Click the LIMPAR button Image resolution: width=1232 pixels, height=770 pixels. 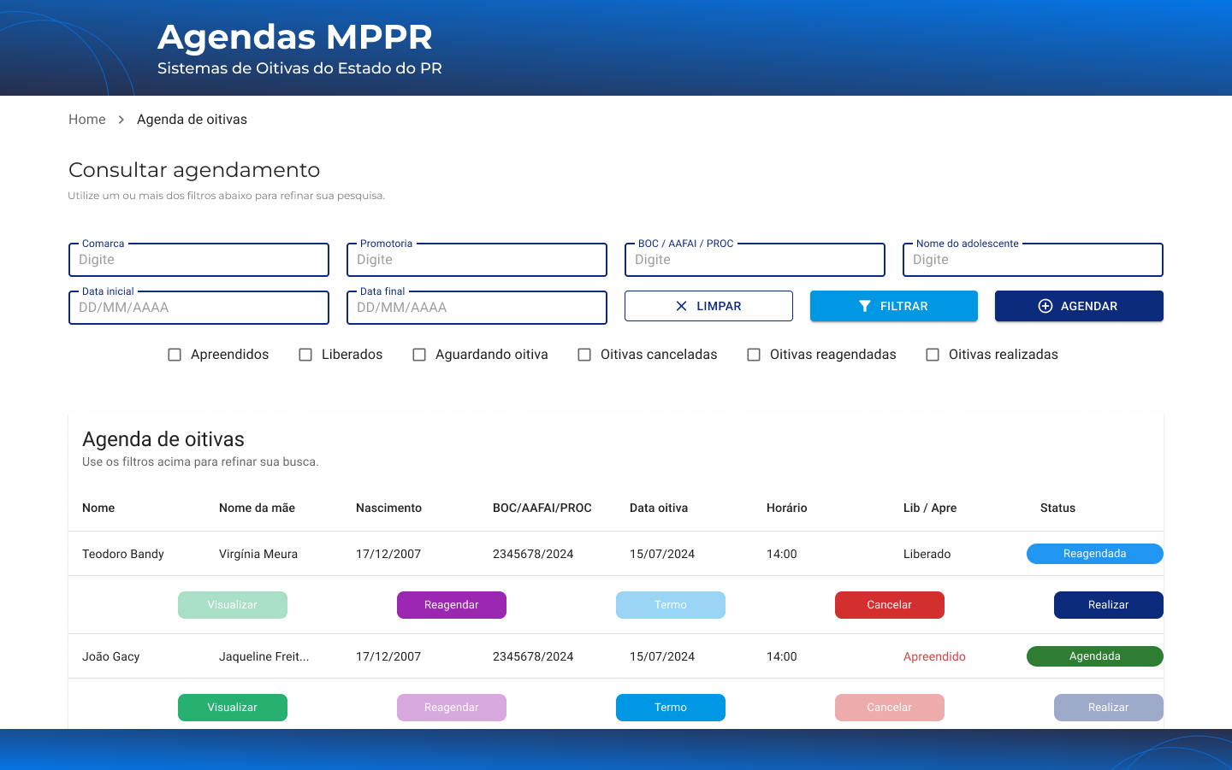pyautogui.click(x=708, y=306)
